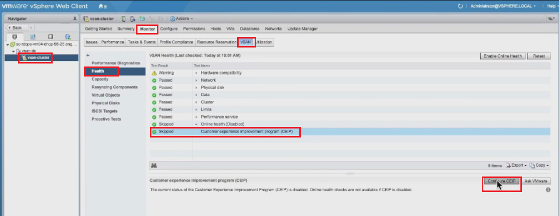Switch to the Configure tab
This screenshot has width=559, height=216.
click(168, 29)
